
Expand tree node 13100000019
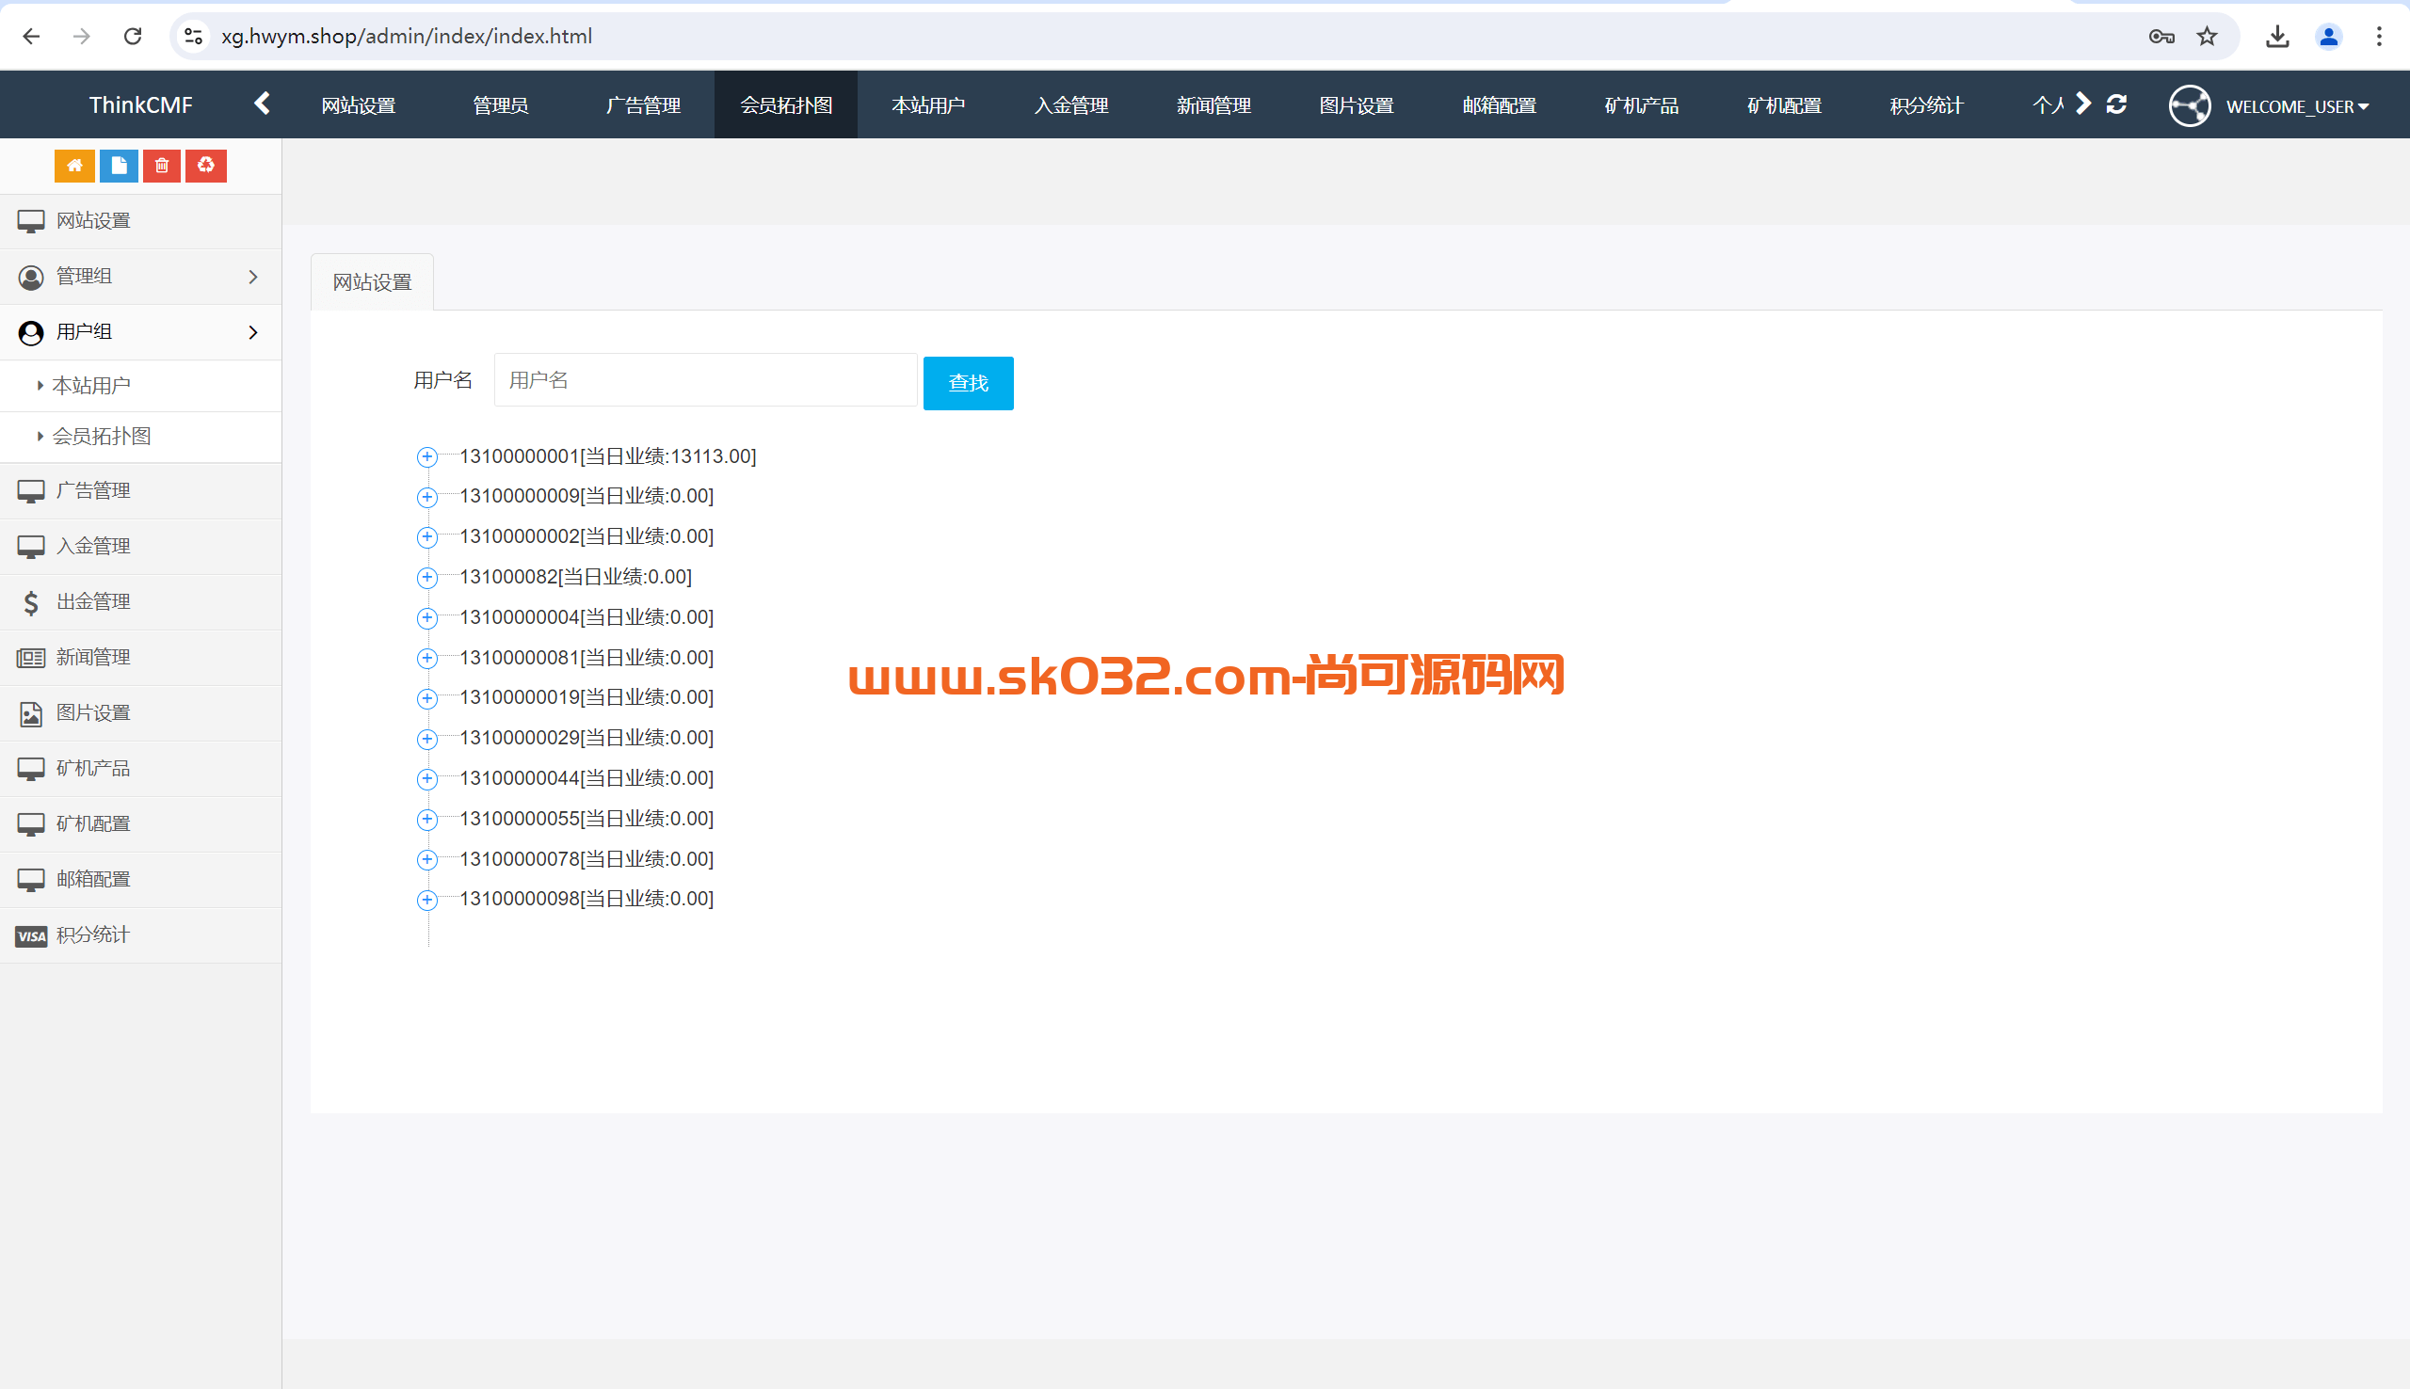click(426, 698)
